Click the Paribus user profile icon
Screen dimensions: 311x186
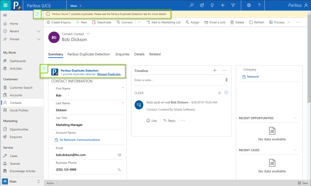(306, 5)
